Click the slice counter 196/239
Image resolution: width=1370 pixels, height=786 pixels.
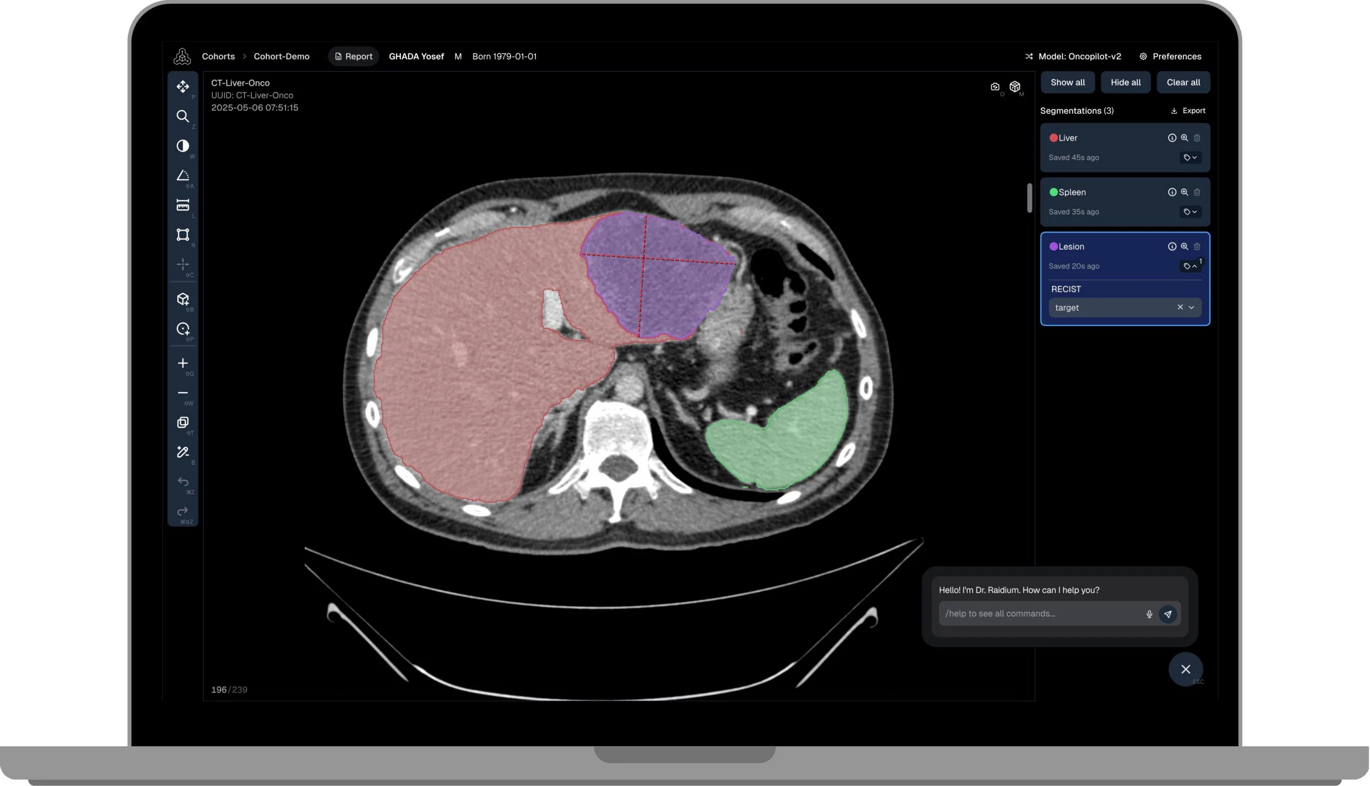(229, 689)
